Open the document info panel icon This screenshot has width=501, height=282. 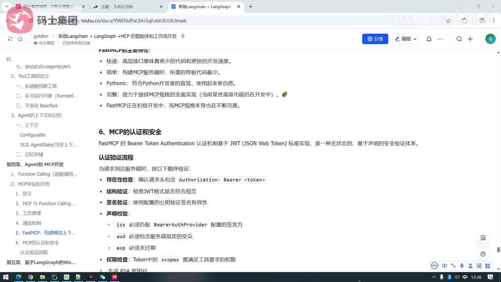[483, 238]
